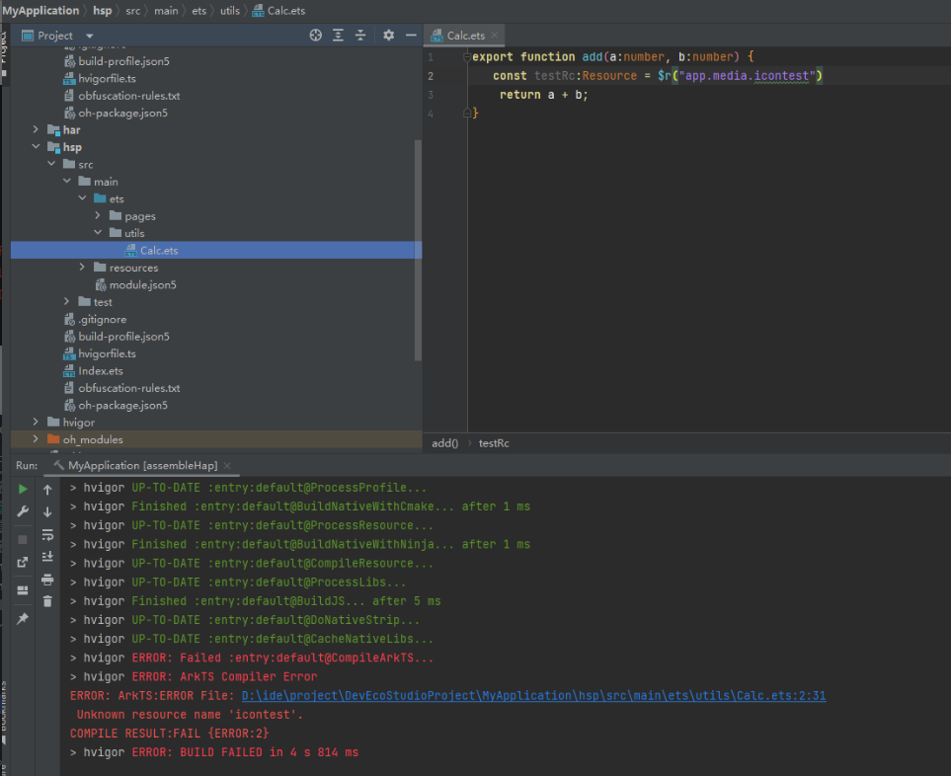
Task: Collapse the utils folder in tree
Action: coord(99,233)
